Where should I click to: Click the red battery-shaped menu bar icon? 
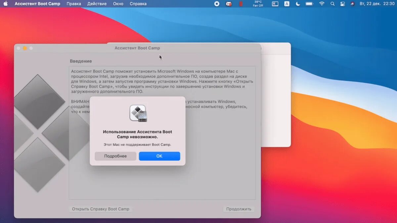coord(241,4)
